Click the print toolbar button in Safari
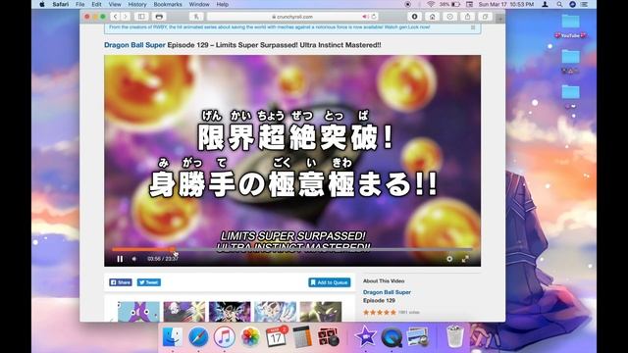This screenshot has height=353, width=628. coord(159,17)
